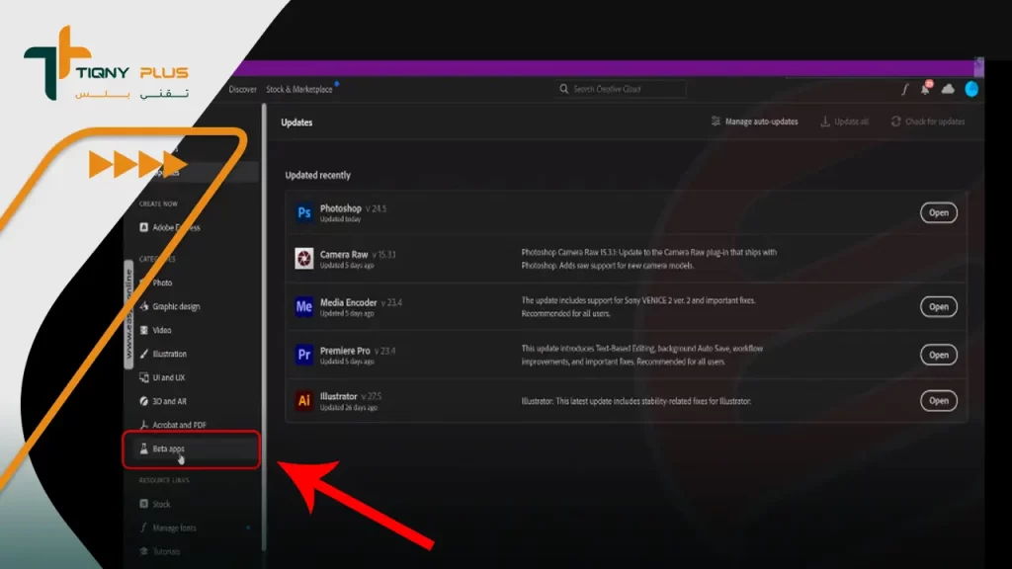Click the Search Creative Cloud field
Image resolution: width=1012 pixels, height=569 pixels.
(x=621, y=89)
